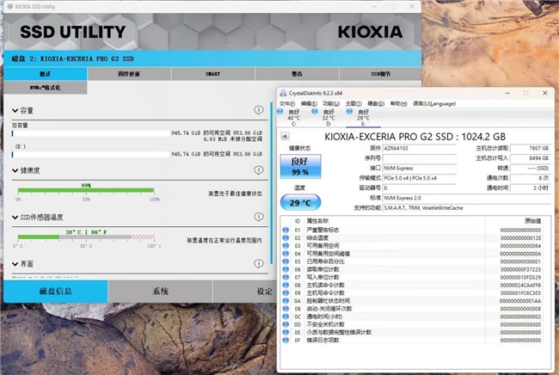This screenshot has width=559, height=375.
Task: Click status dot for 错误日志项数 row
Action: (x=286, y=340)
